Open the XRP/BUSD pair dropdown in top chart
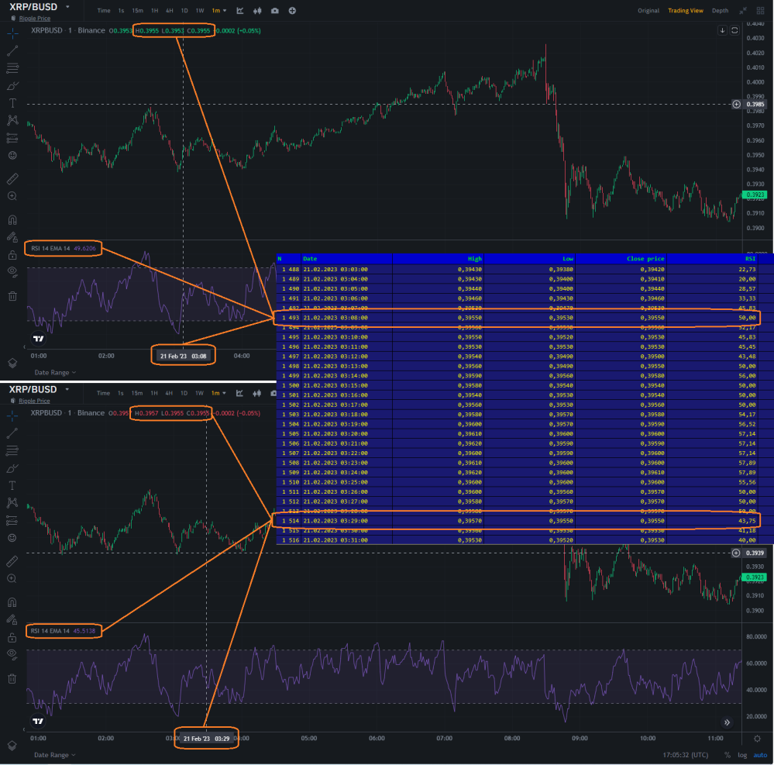Image resolution: width=774 pixels, height=765 pixels. (67, 7)
